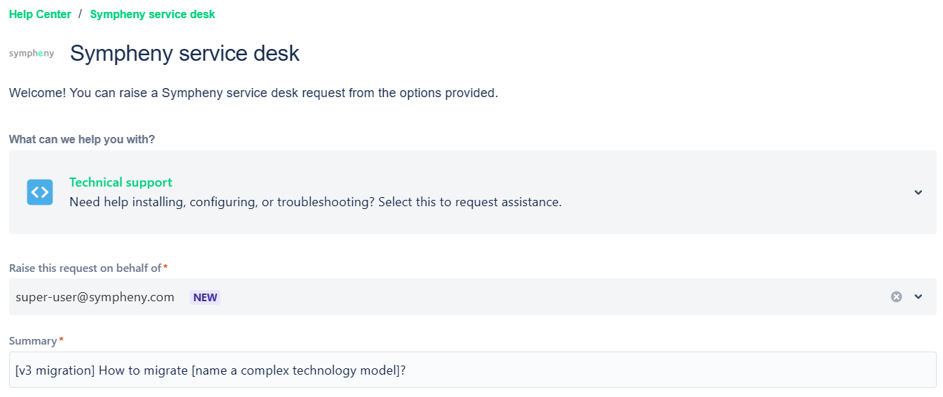Viewport: 943px width, 397px height.
Task: Clear the selected super-user email with X icon
Action: coord(896,297)
